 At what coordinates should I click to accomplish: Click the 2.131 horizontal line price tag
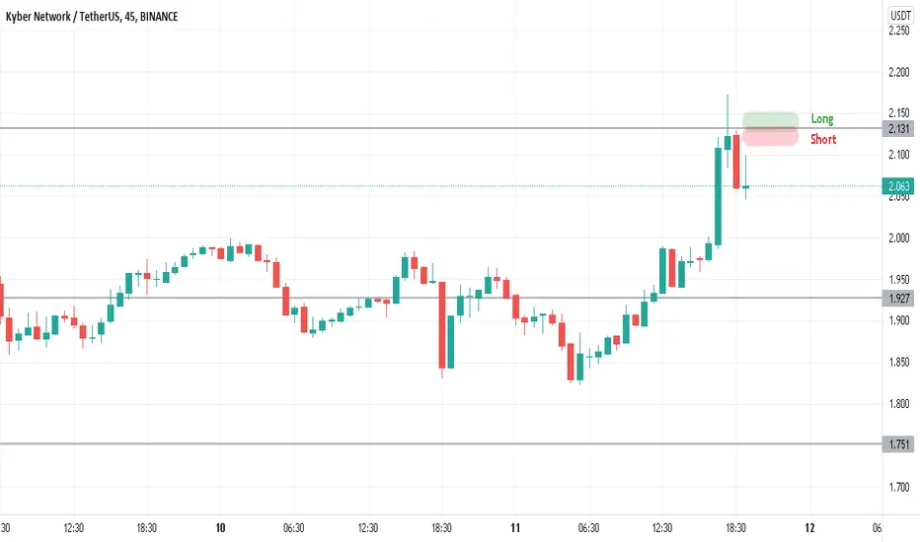point(898,129)
